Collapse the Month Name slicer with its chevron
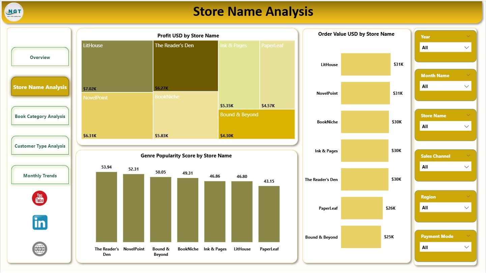Screen dimensions: 486x273 (468, 75)
